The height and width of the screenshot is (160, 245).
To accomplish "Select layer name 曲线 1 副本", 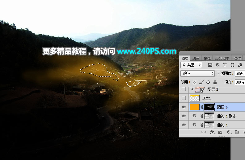I will click(226, 116).
